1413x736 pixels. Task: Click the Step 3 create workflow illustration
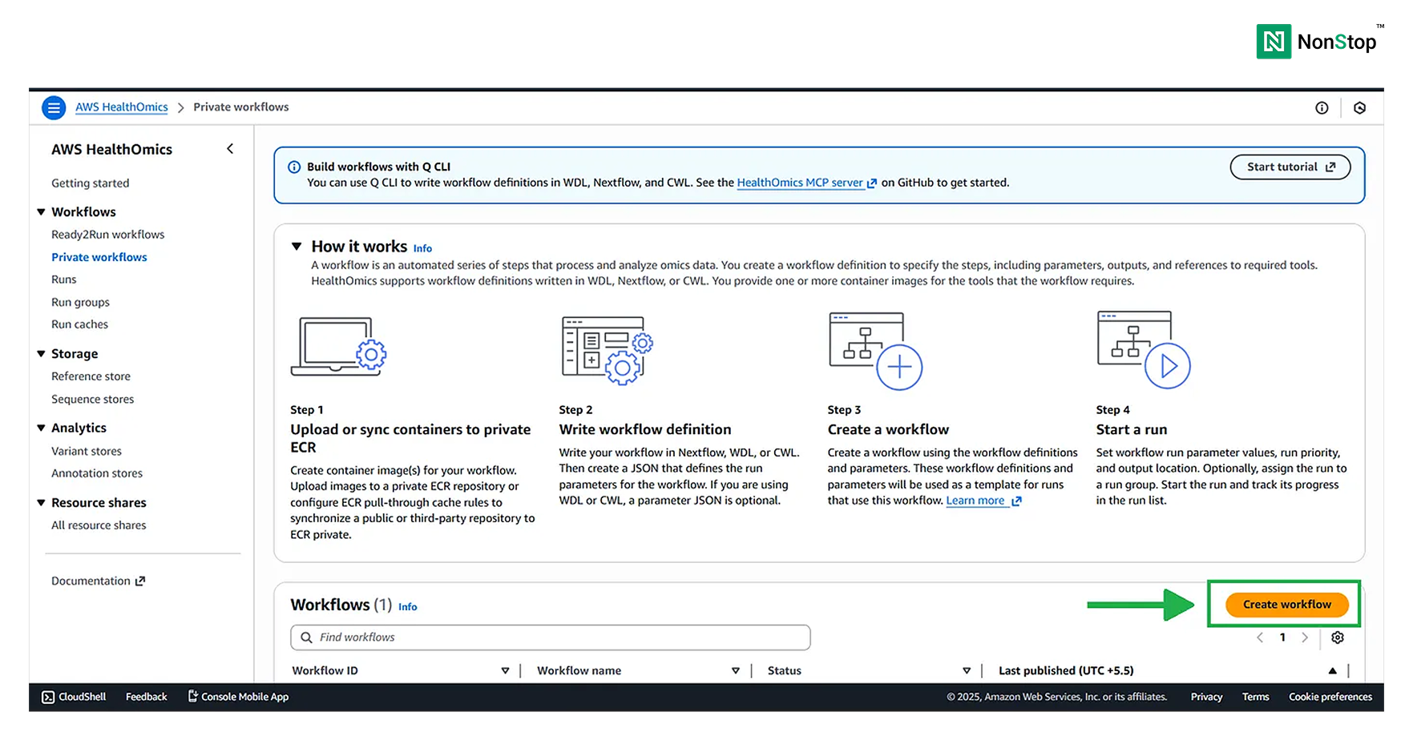point(876,351)
